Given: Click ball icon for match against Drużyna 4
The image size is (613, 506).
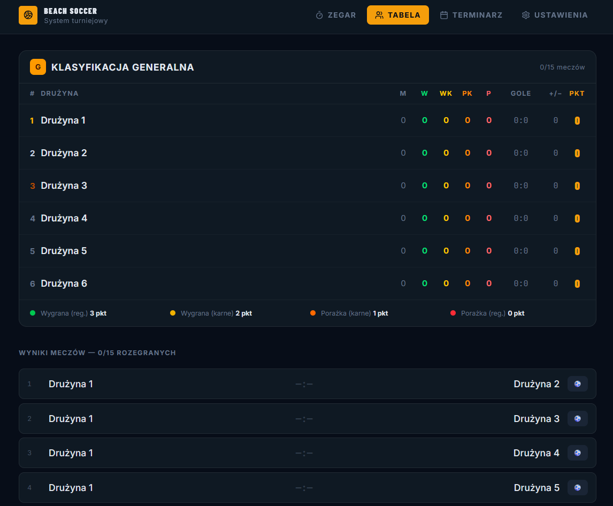Looking at the screenshot, I should point(577,453).
